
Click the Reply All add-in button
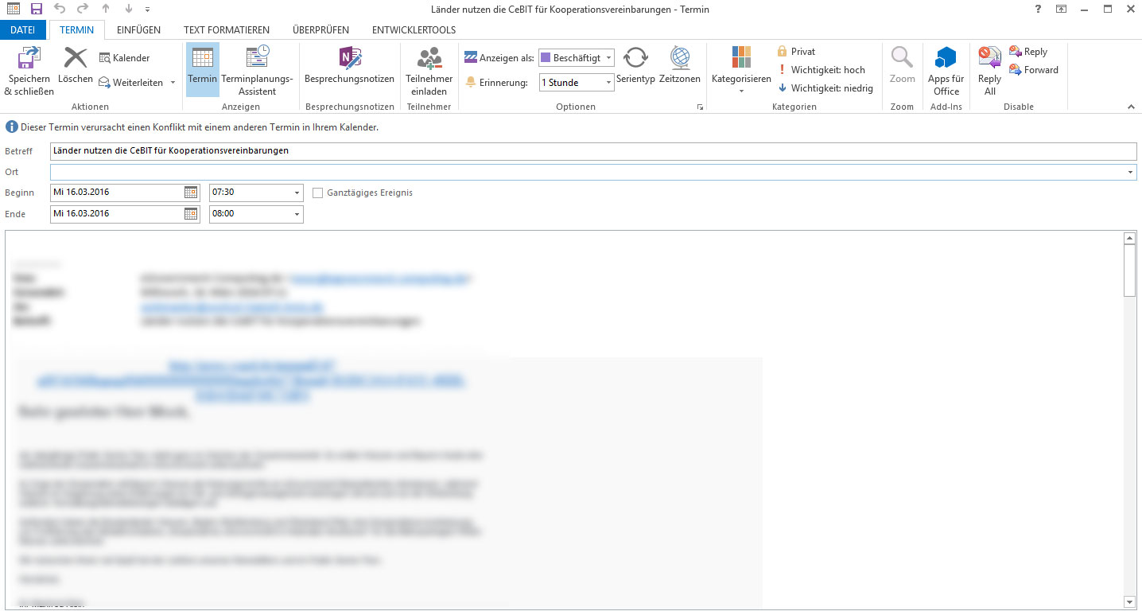point(989,70)
